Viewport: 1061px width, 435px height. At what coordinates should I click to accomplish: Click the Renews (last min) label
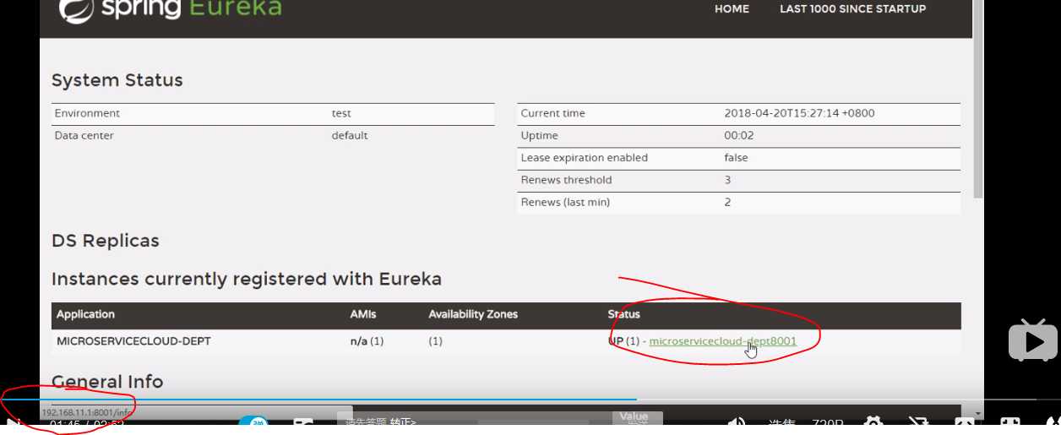[565, 202]
